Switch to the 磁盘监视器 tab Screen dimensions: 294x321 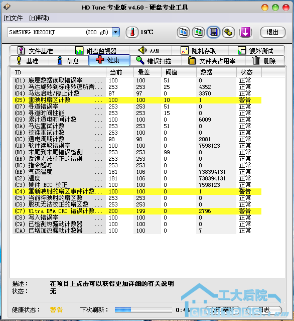[x=97, y=51]
